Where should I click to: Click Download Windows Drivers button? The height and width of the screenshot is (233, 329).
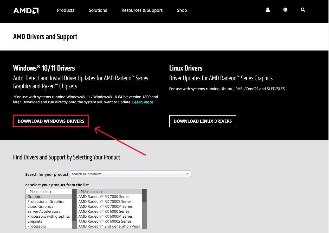[x=51, y=121]
